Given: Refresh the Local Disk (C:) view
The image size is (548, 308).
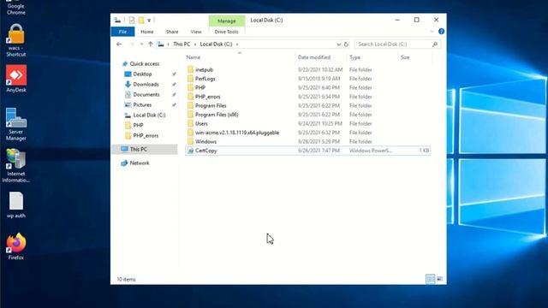Looking at the screenshot, I should point(346,44).
